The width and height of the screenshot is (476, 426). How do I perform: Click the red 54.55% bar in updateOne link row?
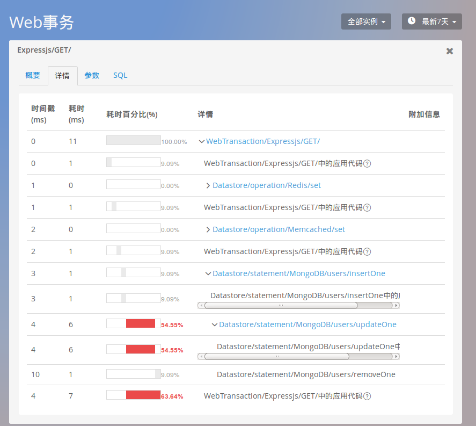141,323
